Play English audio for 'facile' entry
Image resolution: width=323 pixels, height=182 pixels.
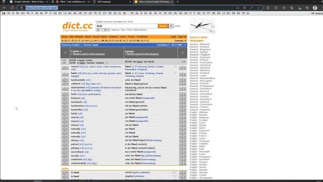67,94
